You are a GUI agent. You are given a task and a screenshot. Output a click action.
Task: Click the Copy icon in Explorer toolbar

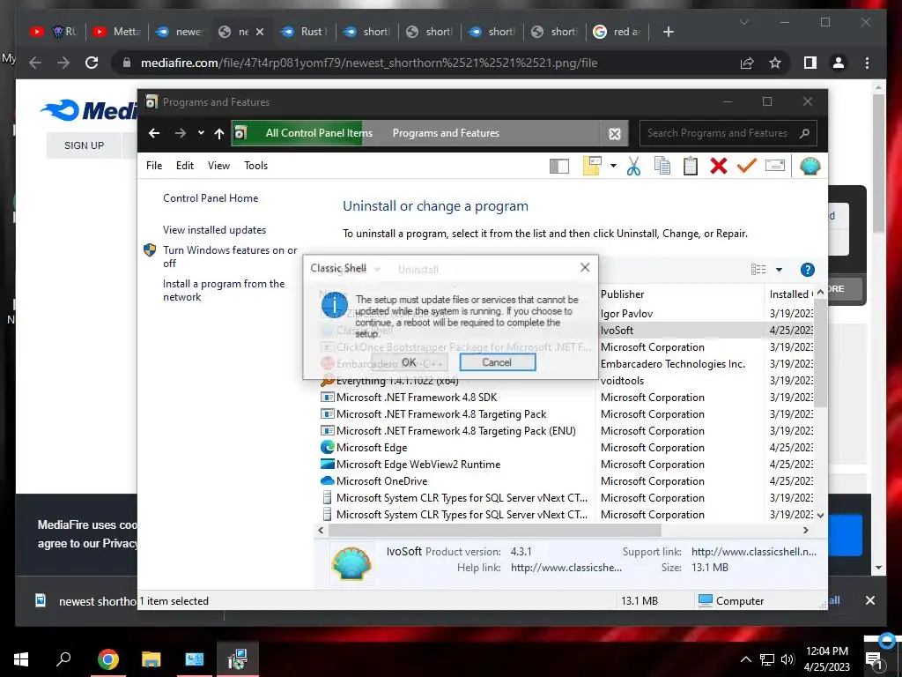(x=662, y=167)
